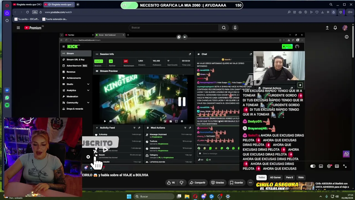
Task: Search tabs with the title bar magnifier
Action: pyautogui.click(x=331, y=5)
